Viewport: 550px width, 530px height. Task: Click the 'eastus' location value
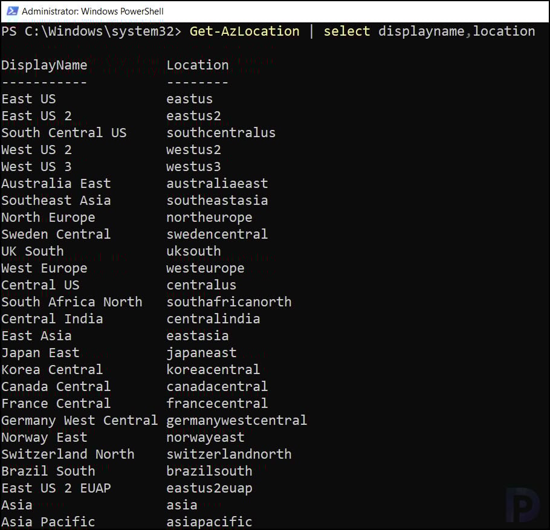pyautogui.click(x=189, y=99)
